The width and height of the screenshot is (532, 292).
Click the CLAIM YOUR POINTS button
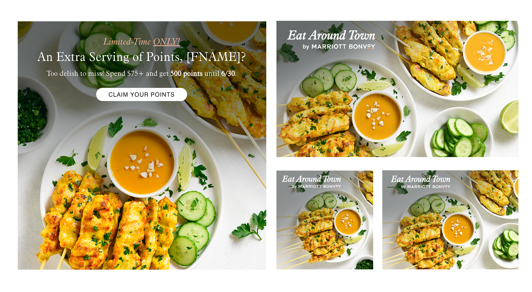point(141,94)
